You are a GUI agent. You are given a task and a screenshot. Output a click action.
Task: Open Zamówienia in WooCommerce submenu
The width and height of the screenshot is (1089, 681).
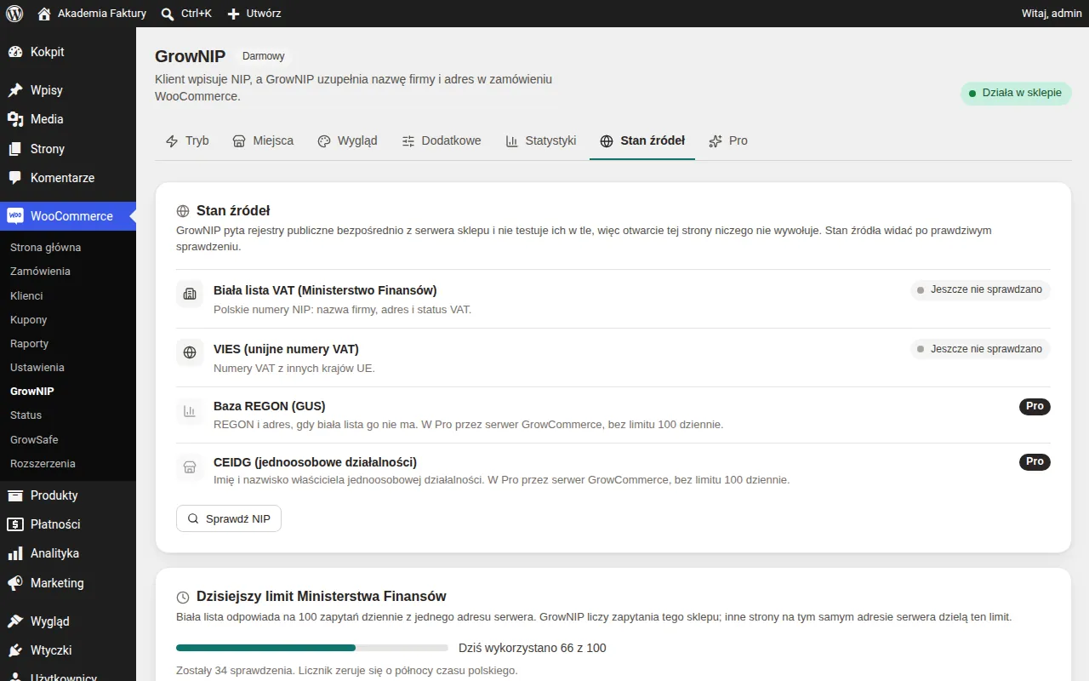point(40,272)
